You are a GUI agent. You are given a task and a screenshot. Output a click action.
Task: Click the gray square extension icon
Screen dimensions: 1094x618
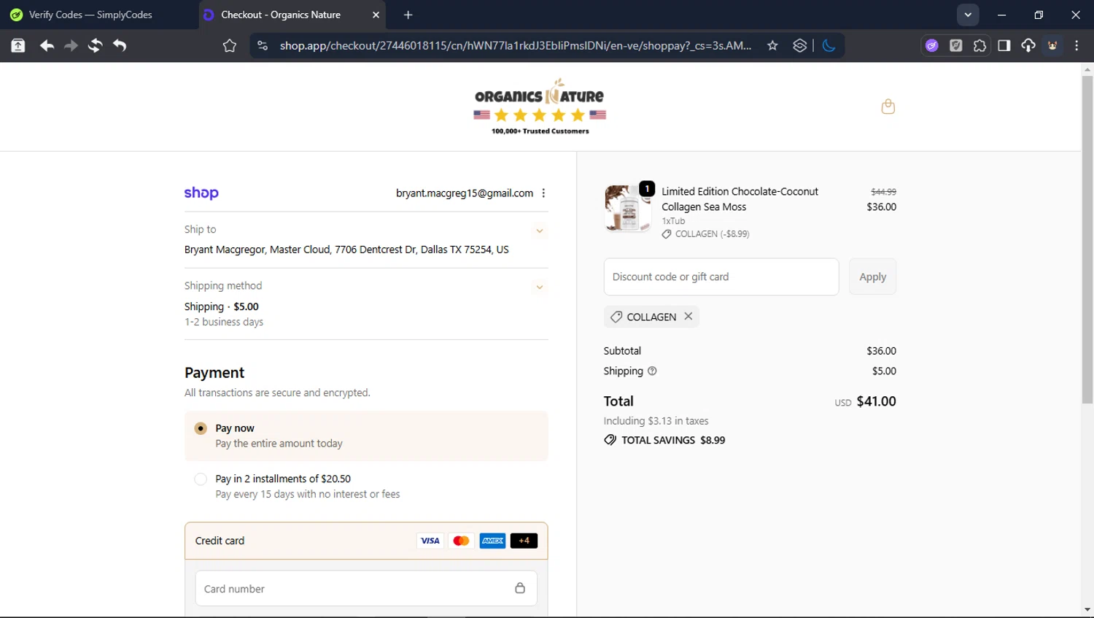tap(956, 45)
